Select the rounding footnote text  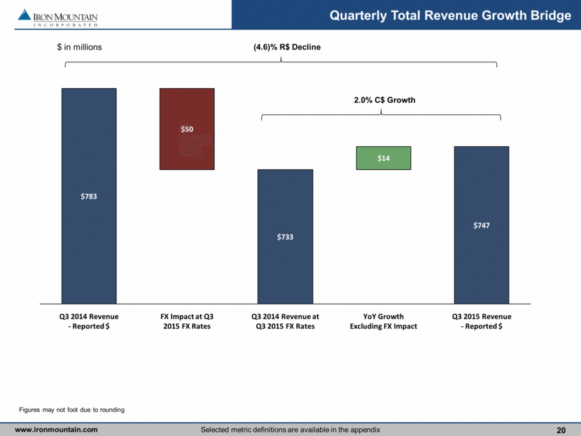(71, 409)
